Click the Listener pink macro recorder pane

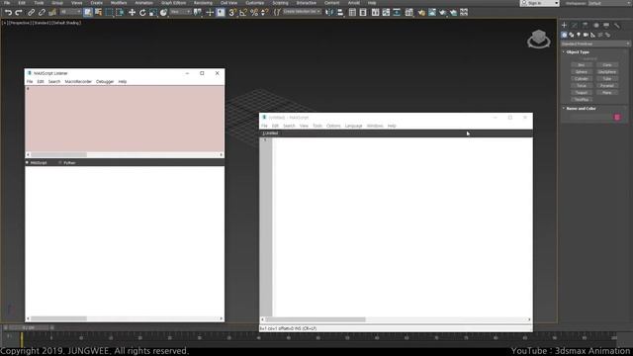click(125, 119)
